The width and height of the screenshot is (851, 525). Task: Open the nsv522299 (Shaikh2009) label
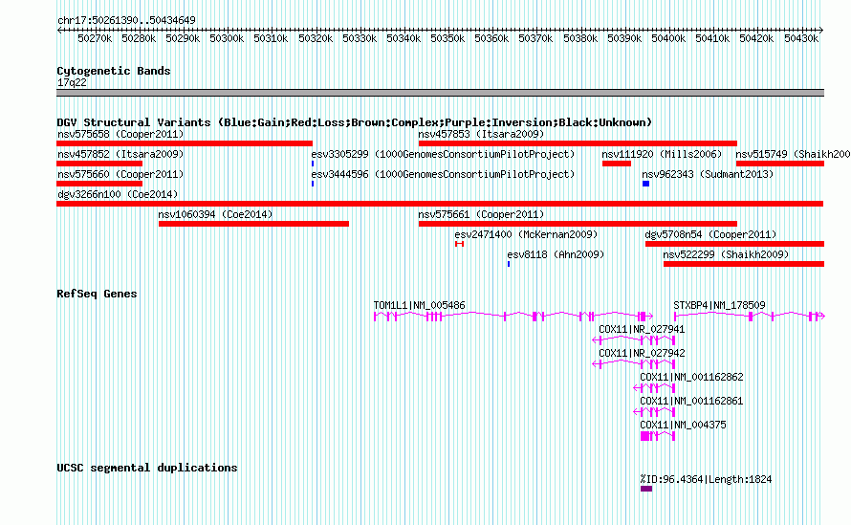click(x=726, y=254)
